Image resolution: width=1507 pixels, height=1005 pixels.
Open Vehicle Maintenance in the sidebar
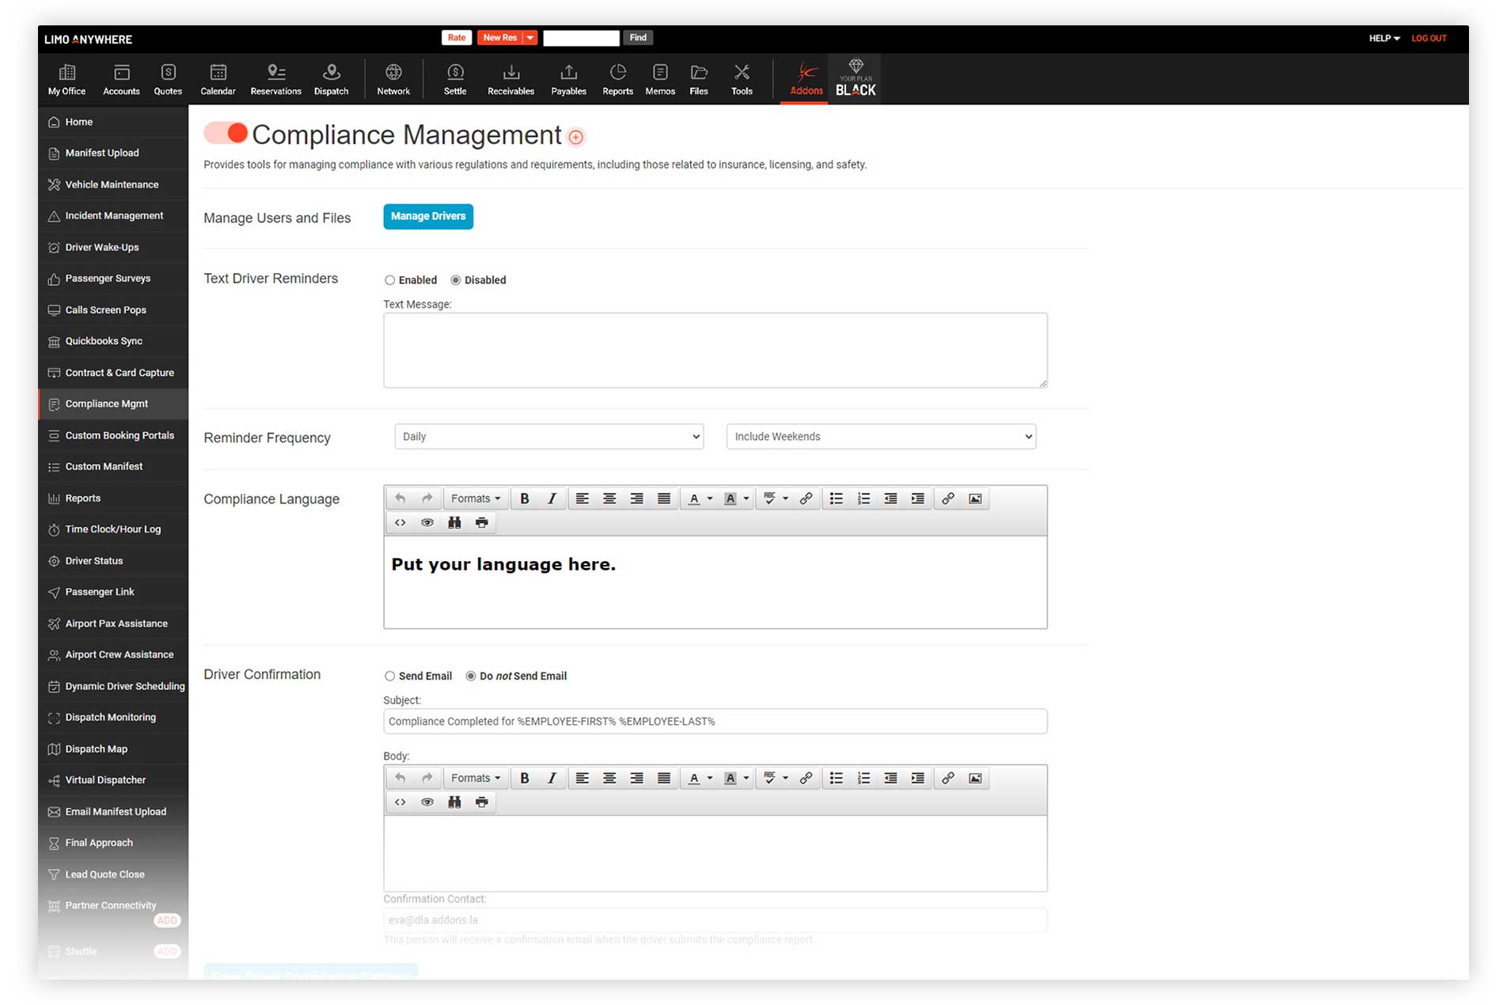pos(112,184)
